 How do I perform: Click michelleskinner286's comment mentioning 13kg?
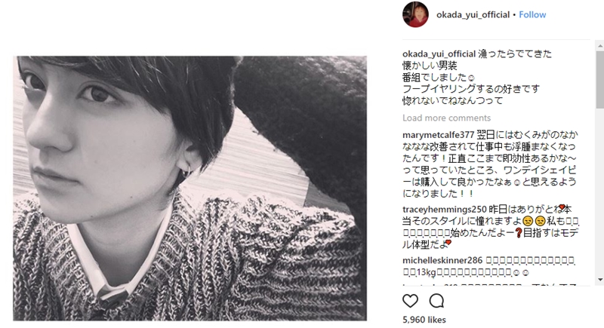(x=489, y=266)
